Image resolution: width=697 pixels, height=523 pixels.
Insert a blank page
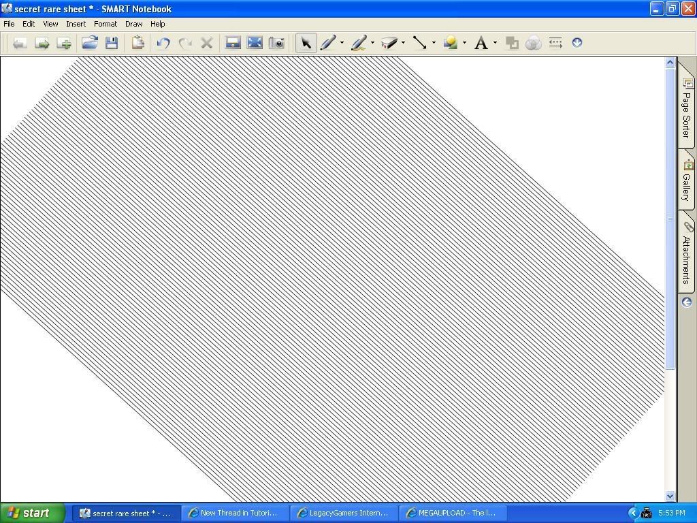[x=64, y=42]
